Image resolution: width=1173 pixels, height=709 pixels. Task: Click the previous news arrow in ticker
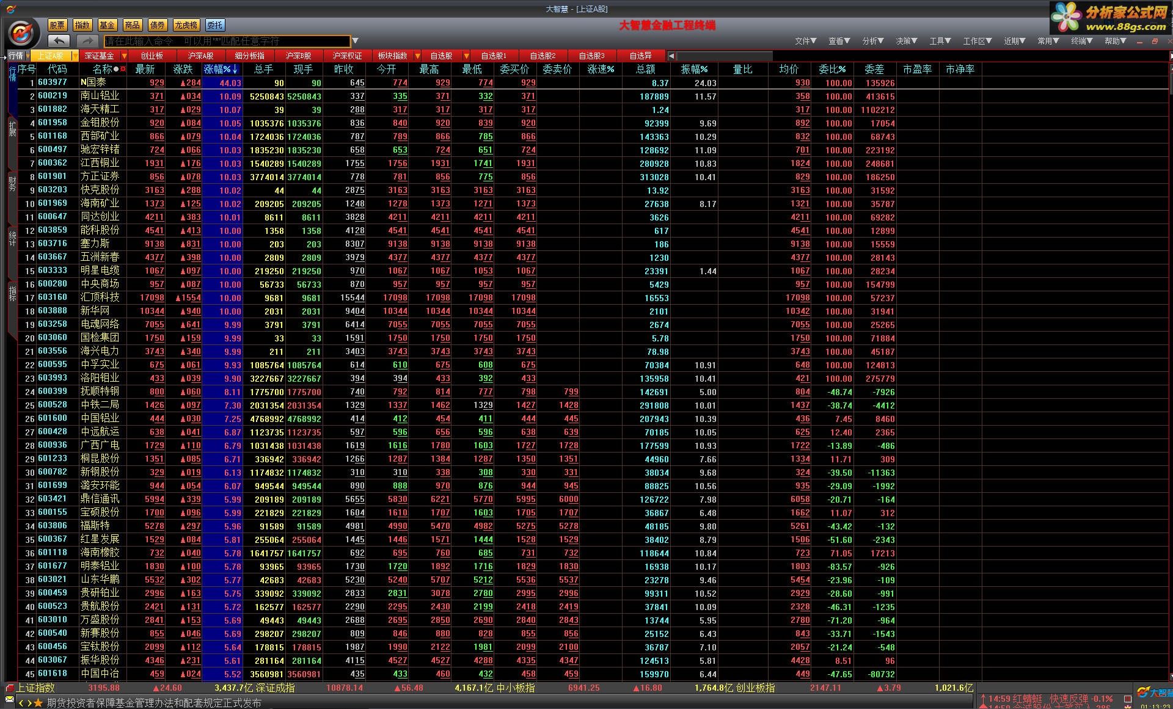21,703
